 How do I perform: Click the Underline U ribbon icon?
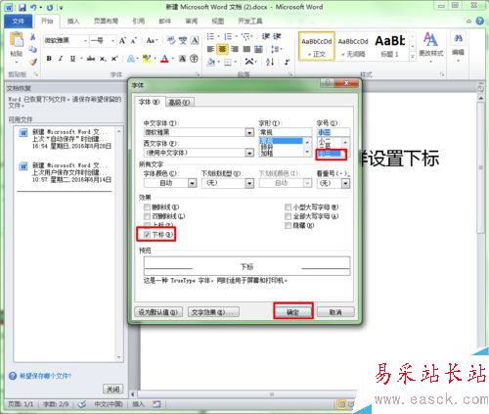72,59
